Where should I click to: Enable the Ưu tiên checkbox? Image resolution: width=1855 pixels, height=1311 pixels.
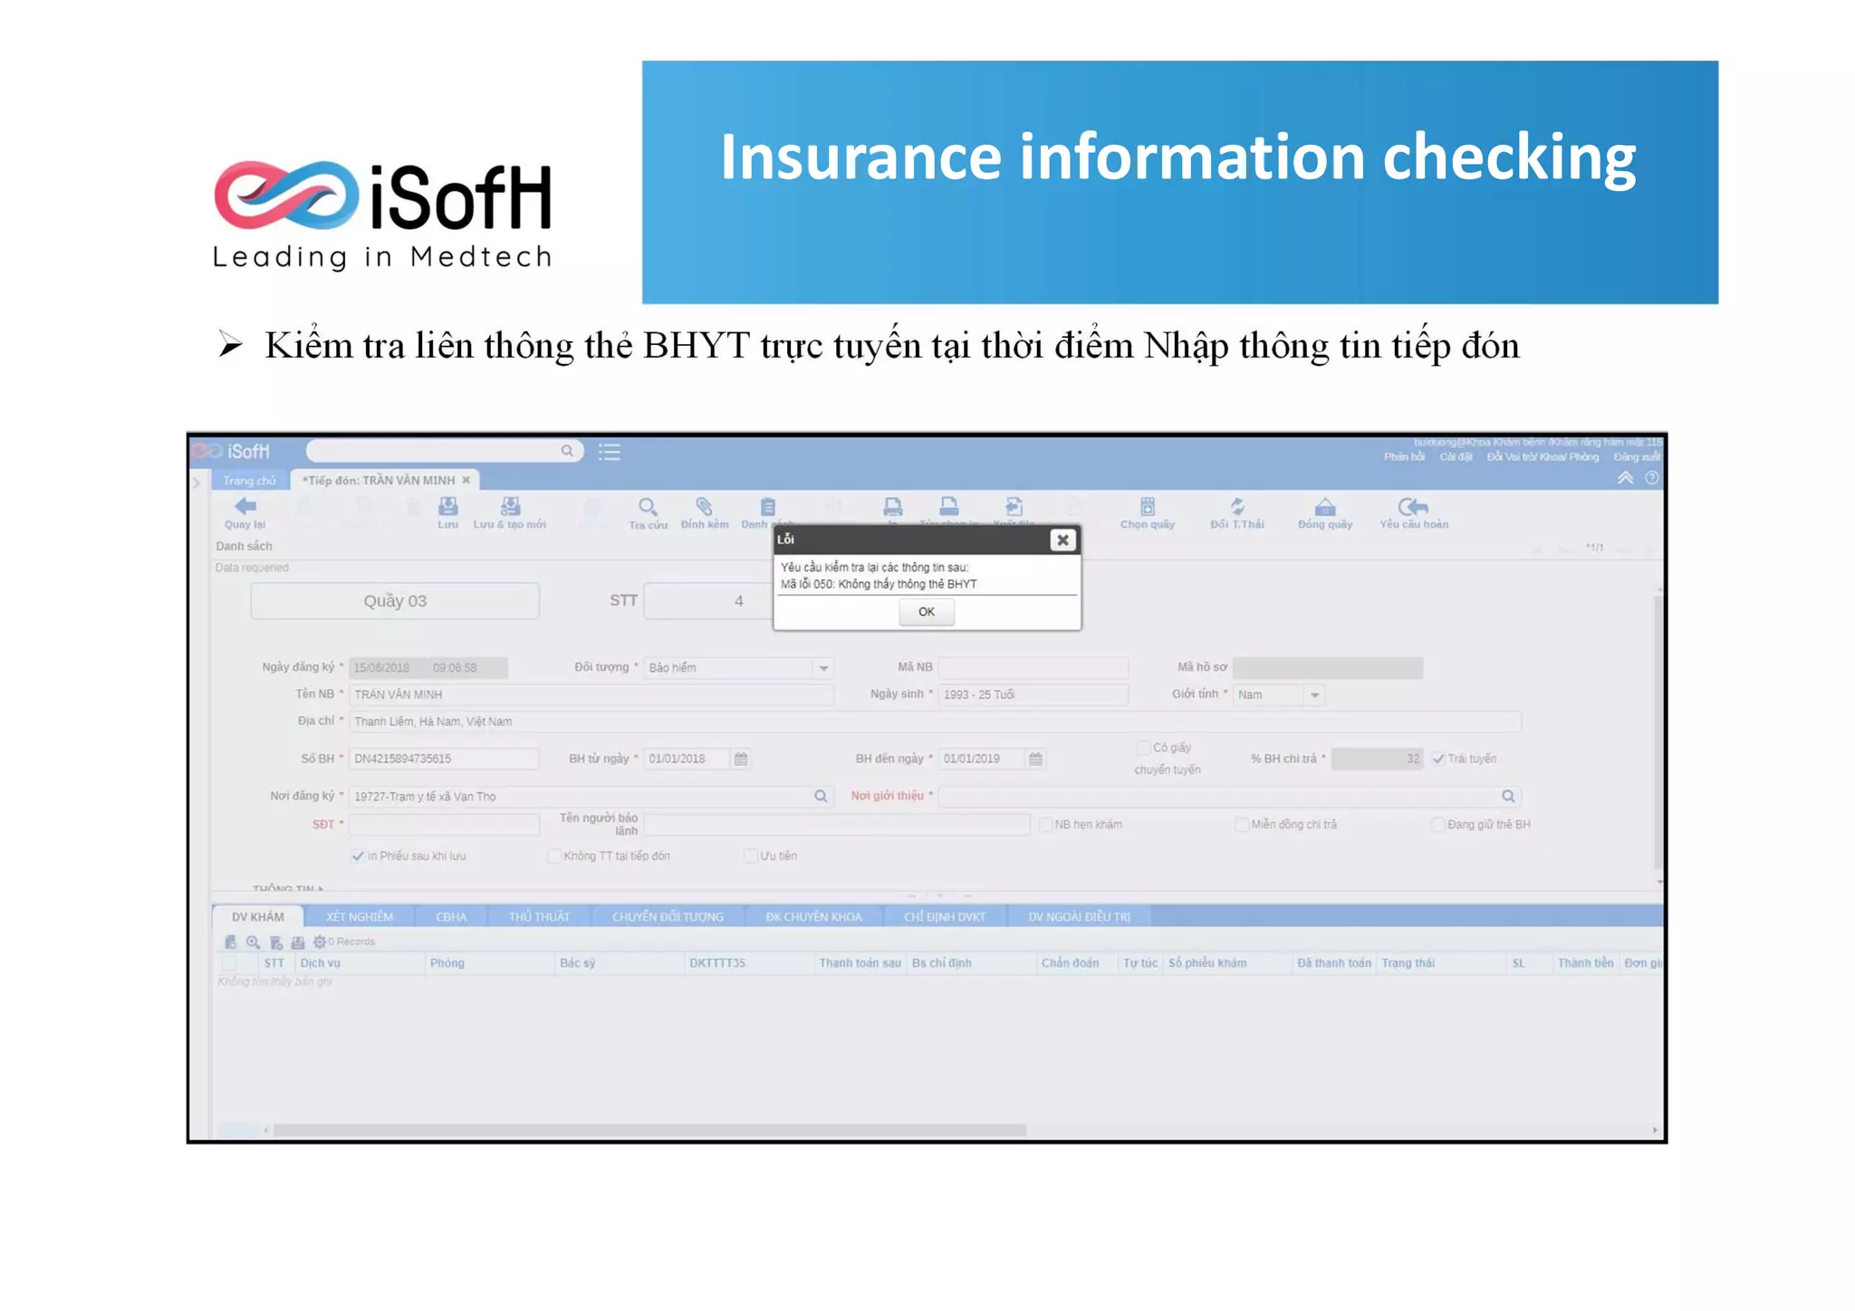pos(750,856)
